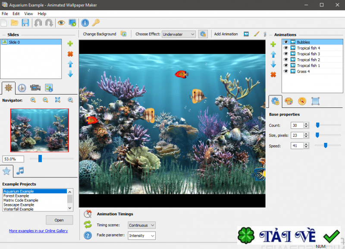Viewport: 345px width, 249px height.
Task: Follow the Online Gallery examples link
Action: [x=38, y=231]
